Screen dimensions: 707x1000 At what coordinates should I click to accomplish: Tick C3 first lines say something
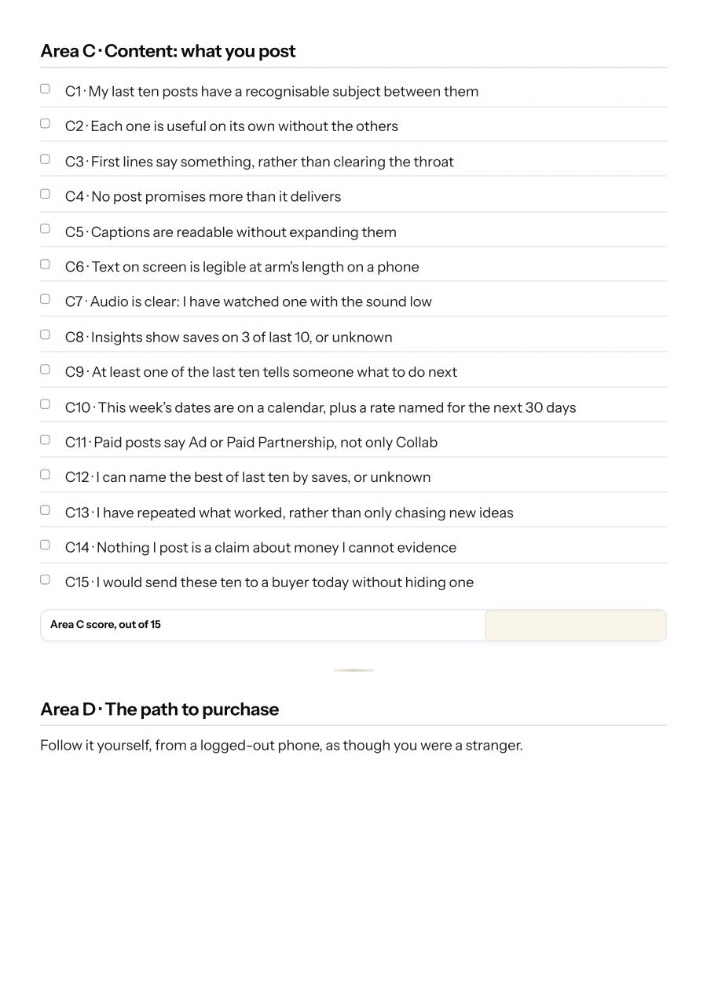45,159
